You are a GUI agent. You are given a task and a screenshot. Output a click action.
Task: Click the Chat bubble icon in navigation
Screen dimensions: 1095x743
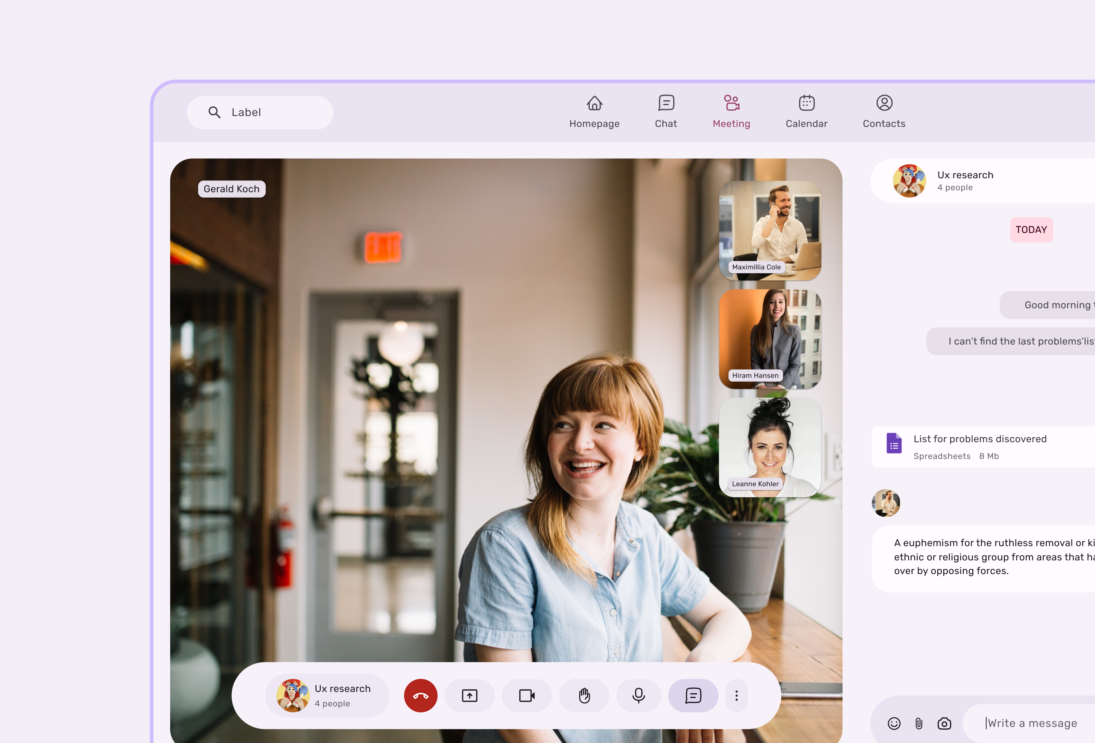[666, 103]
